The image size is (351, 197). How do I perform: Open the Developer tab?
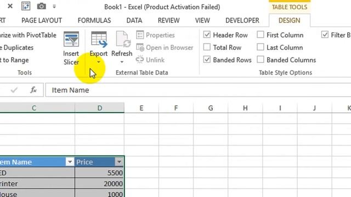click(x=242, y=21)
